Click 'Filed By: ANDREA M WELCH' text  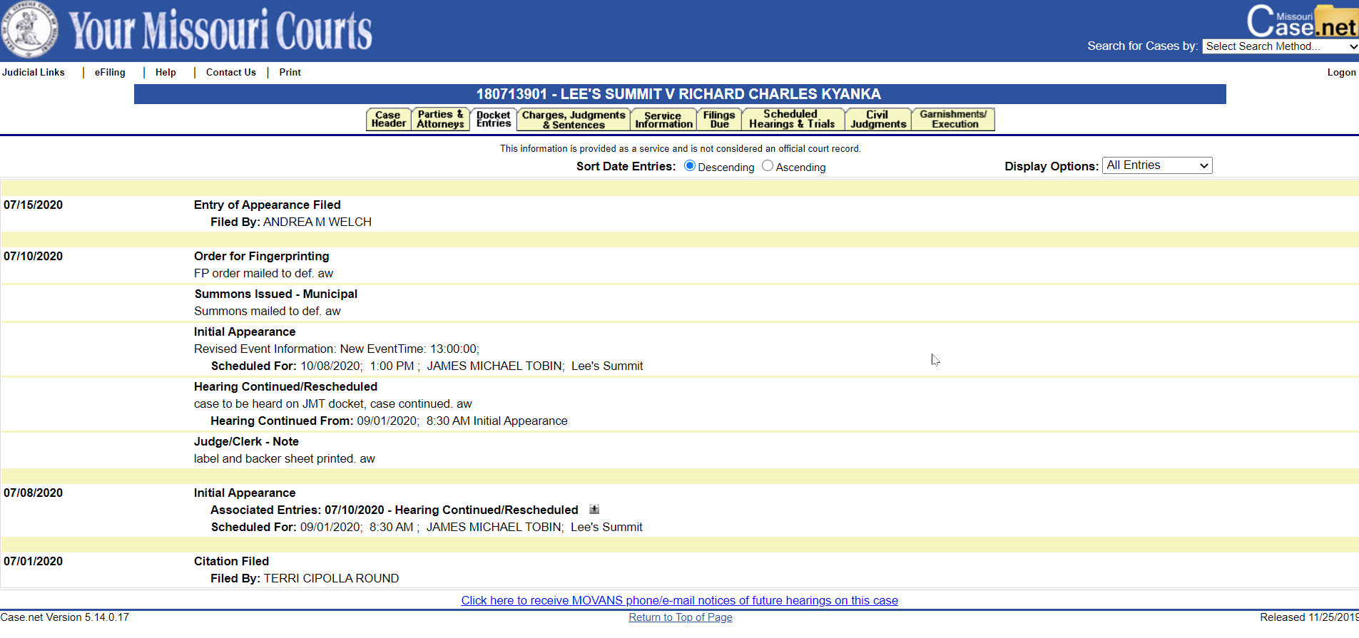point(291,222)
